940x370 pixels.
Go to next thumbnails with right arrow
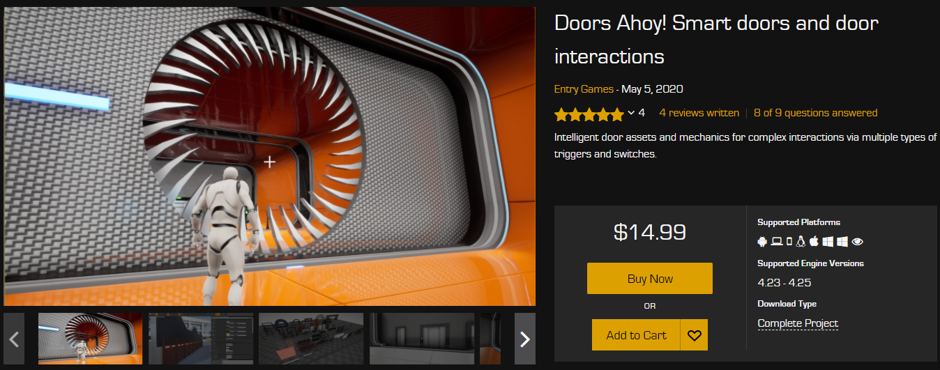525,339
